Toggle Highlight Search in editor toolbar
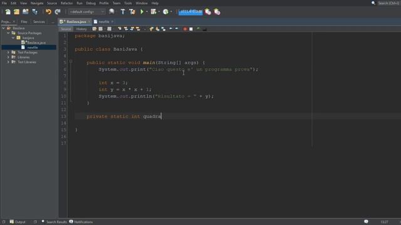The width and height of the screenshot is (401, 225). click(x=138, y=29)
